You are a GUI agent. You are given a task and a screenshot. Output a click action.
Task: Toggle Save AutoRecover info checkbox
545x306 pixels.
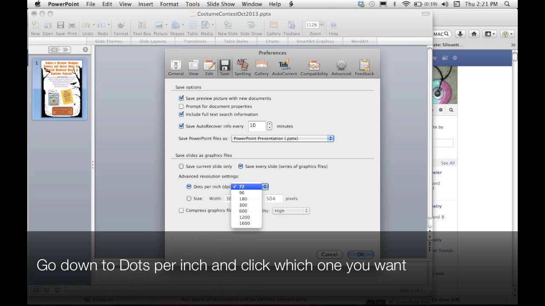coord(181,126)
